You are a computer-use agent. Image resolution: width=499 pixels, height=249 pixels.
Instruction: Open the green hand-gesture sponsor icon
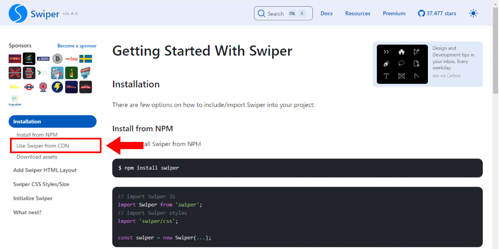pos(72,73)
